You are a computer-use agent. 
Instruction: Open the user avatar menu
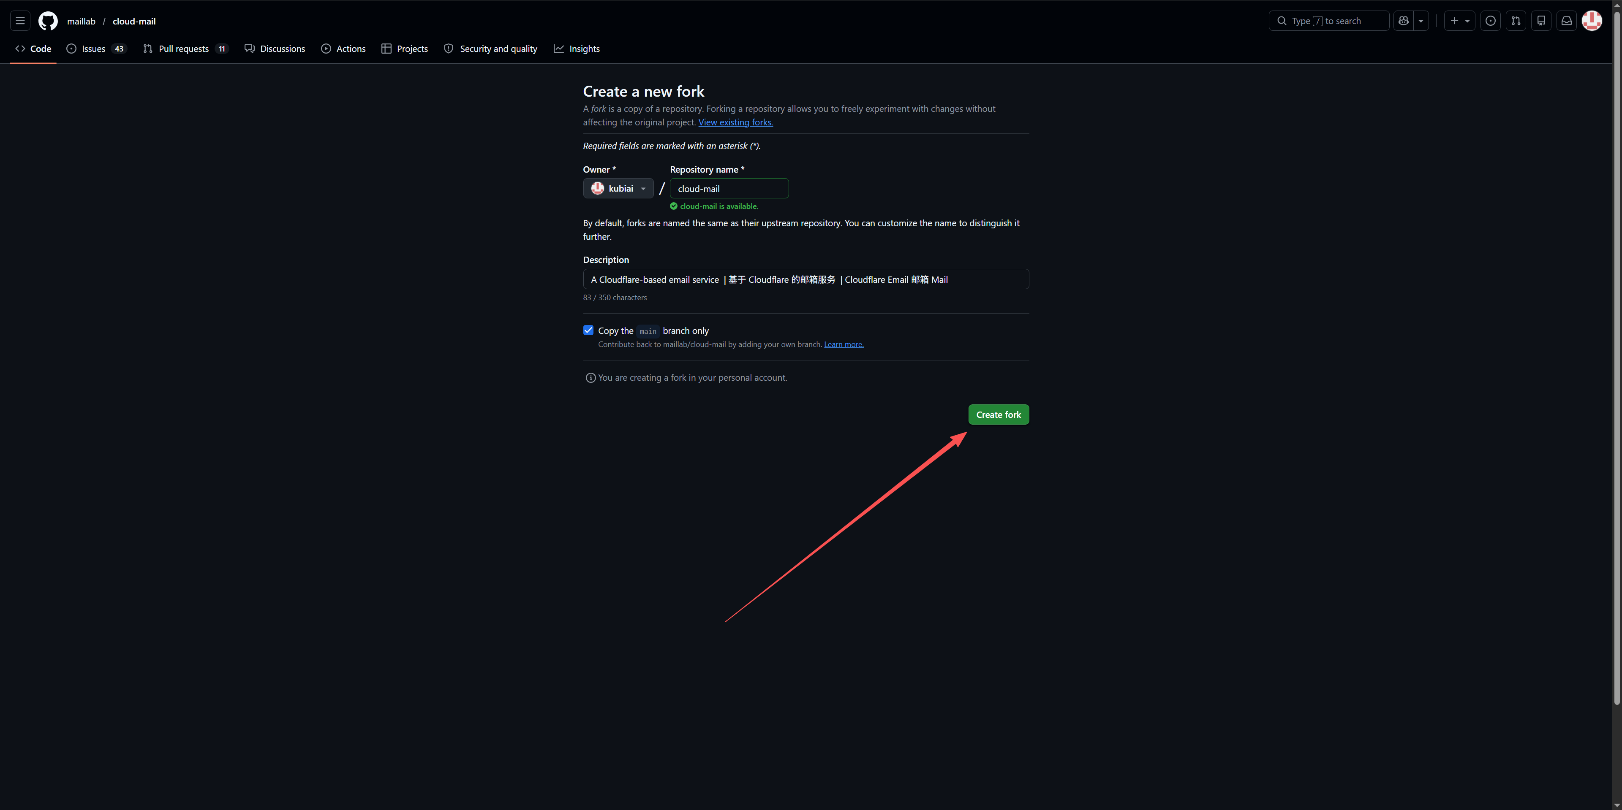[x=1592, y=21]
